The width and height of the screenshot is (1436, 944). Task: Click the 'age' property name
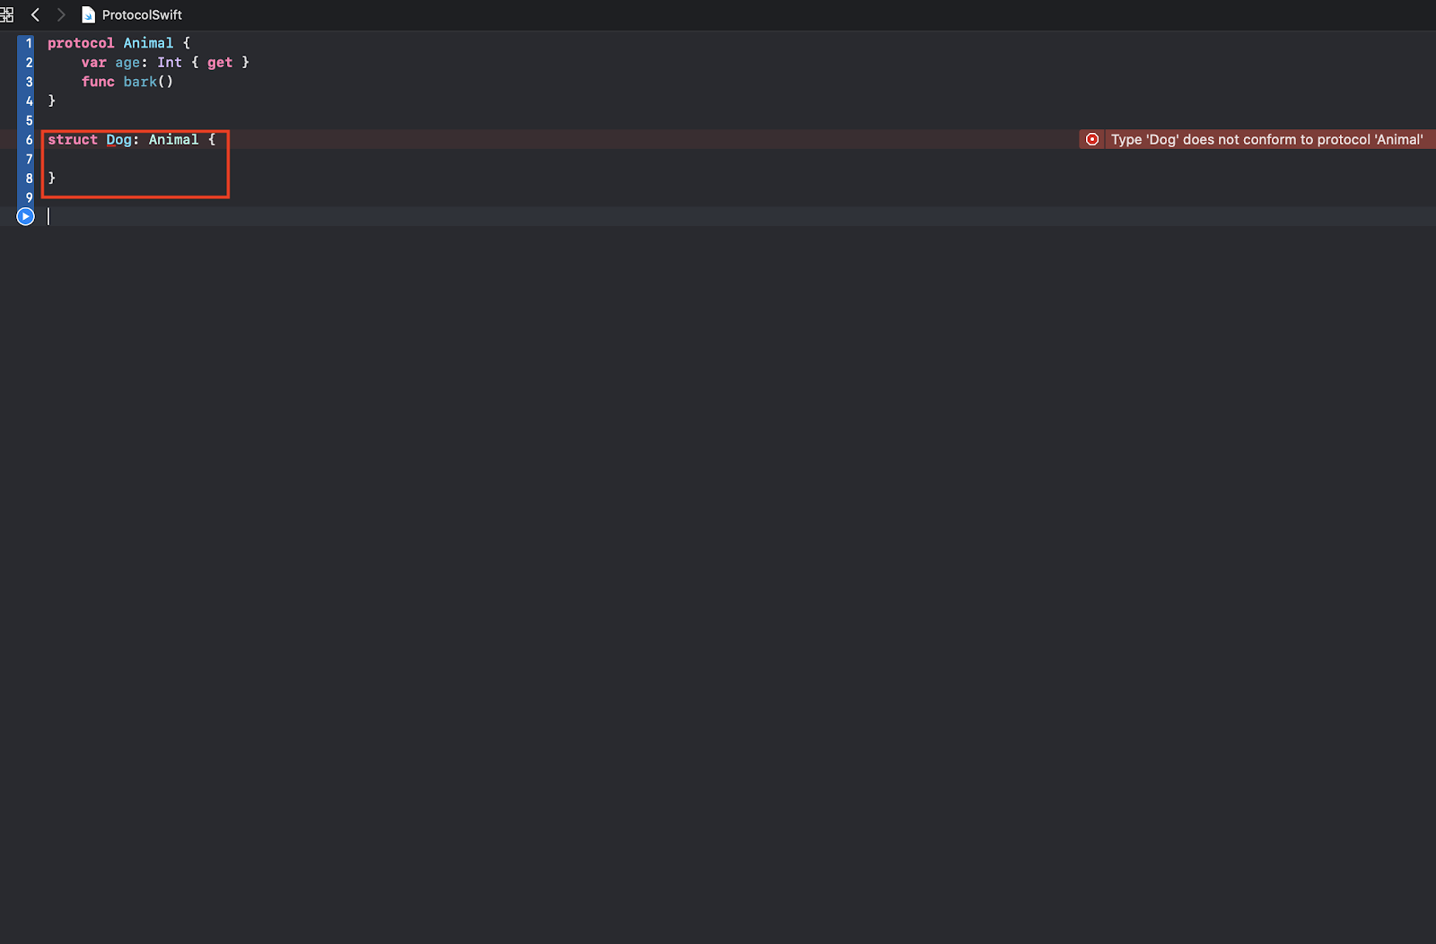pyautogui.click(x=127, y=62)
